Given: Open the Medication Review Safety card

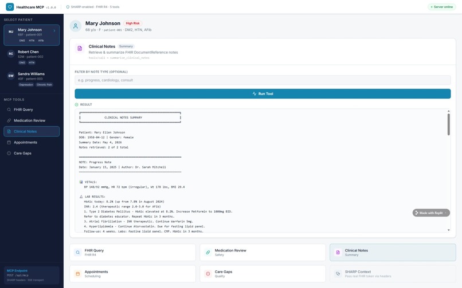Looking at the screenshot, I should (x=263, y=253).
